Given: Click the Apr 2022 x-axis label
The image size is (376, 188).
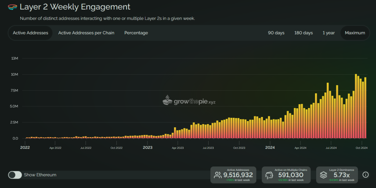Looking at the screenshot, I should coord(55,148).
